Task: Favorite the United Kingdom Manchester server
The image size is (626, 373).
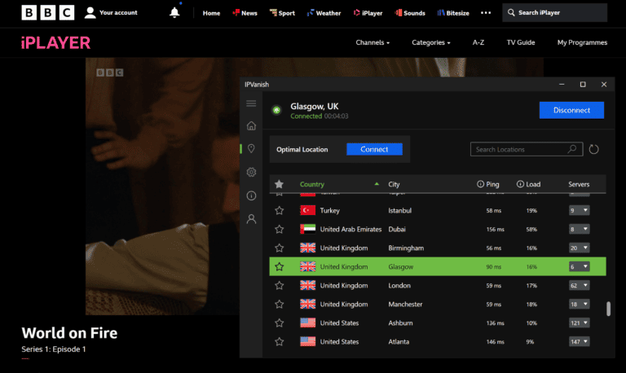Action: pos(279,304)
